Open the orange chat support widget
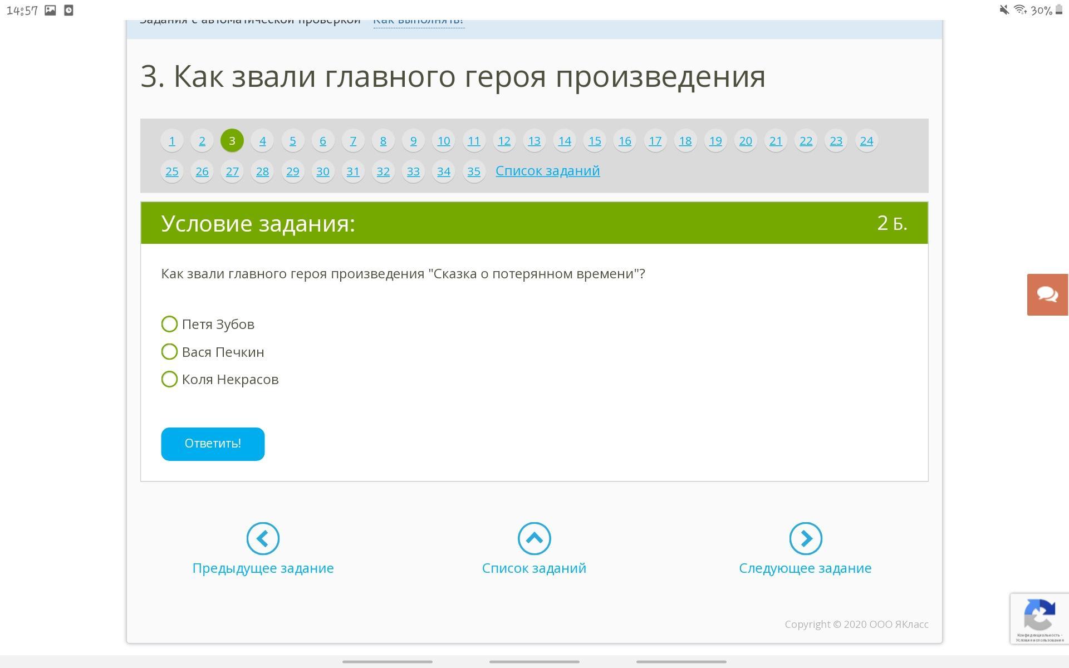 coord(1047,294)
